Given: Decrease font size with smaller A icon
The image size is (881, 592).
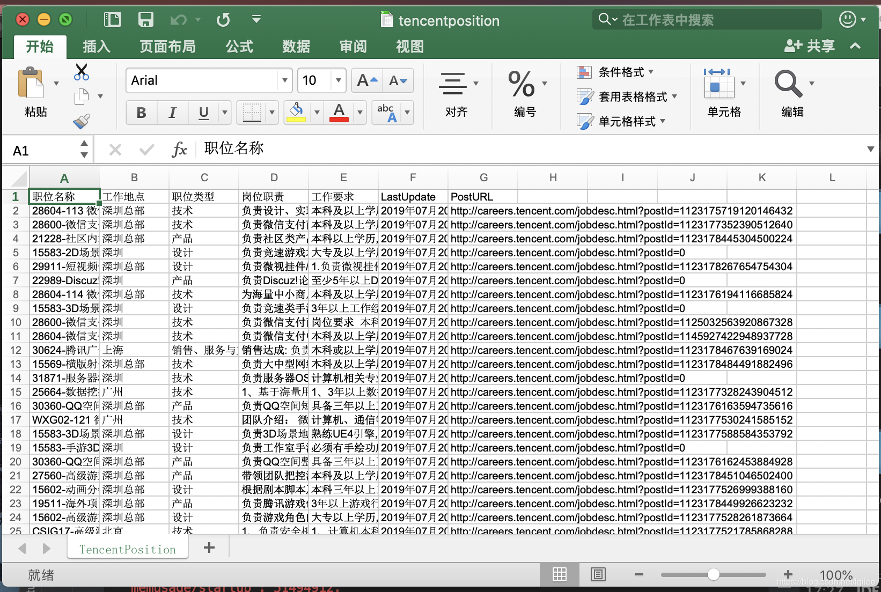Looking at the screenshot, I should (x=398, y=80).
